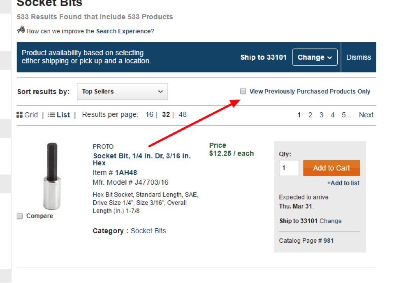
Task: Switch to Grid view icon
Action: [x=19, y=115]
